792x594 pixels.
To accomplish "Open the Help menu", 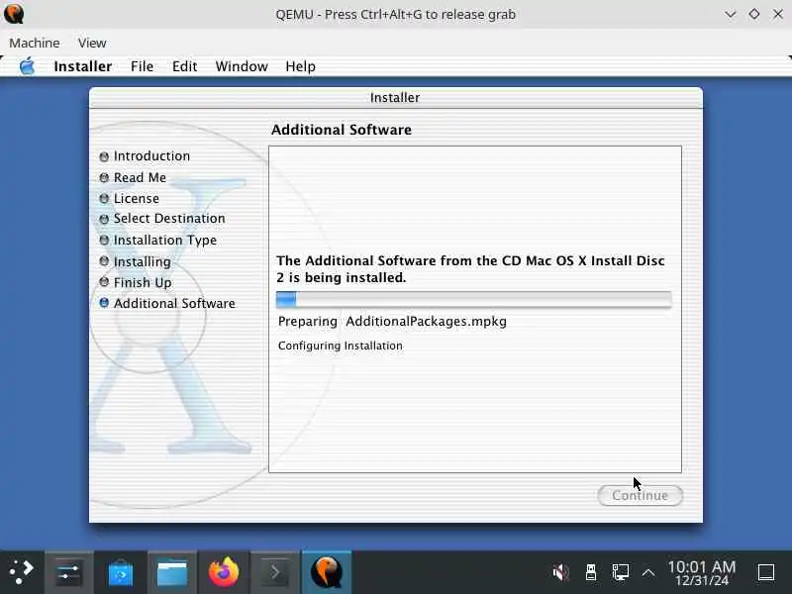I will (x=301, y=66).
